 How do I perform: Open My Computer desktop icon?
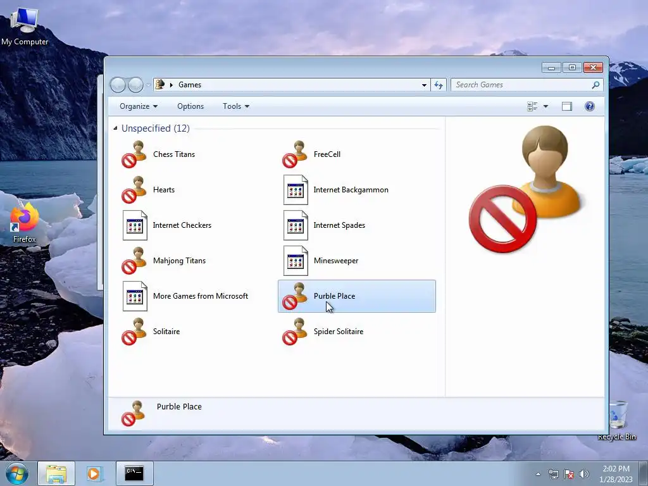[x=25, y=26]
